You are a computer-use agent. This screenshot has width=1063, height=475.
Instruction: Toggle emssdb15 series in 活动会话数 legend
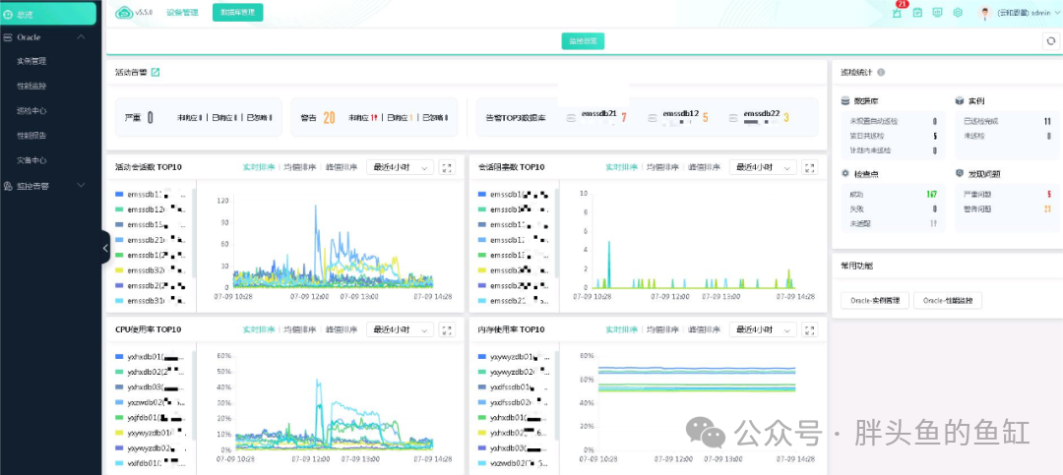[x=150, y=224]
